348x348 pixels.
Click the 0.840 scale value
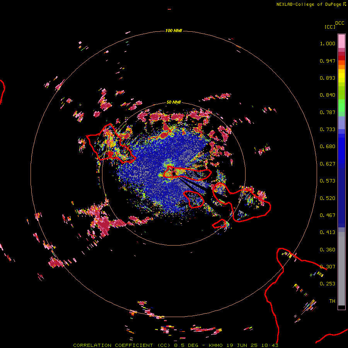tap(328, 95)
